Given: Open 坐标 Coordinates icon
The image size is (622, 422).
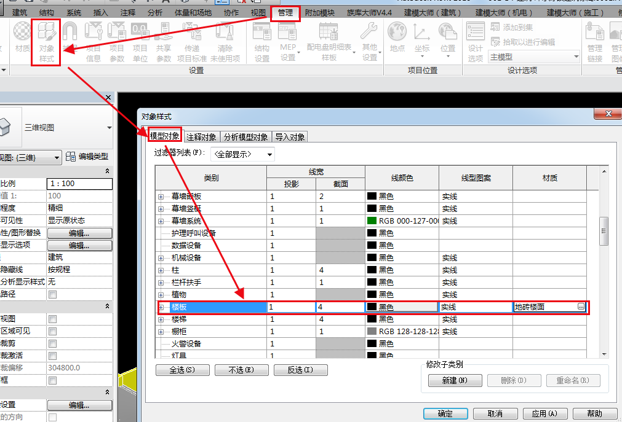Looking at the screenshot, I should [x=421, y=40].
